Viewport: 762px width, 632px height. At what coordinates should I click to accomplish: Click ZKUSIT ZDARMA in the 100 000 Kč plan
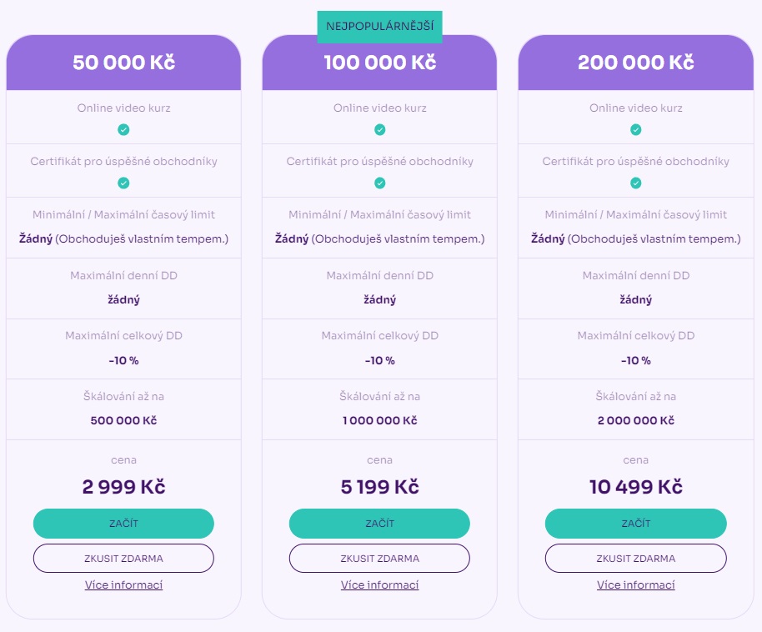(x=379, y=559)
